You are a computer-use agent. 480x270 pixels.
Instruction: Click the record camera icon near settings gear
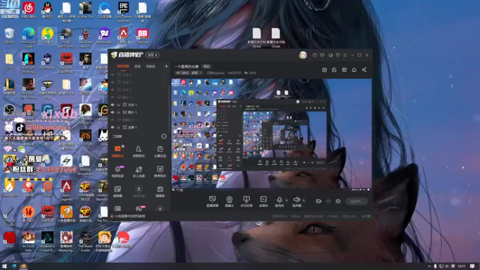click(319, 201)
